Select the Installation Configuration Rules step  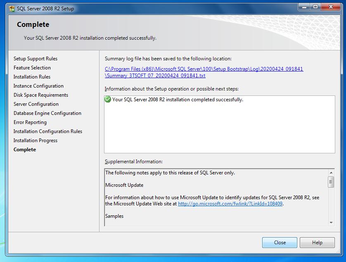tap(48, 131)
